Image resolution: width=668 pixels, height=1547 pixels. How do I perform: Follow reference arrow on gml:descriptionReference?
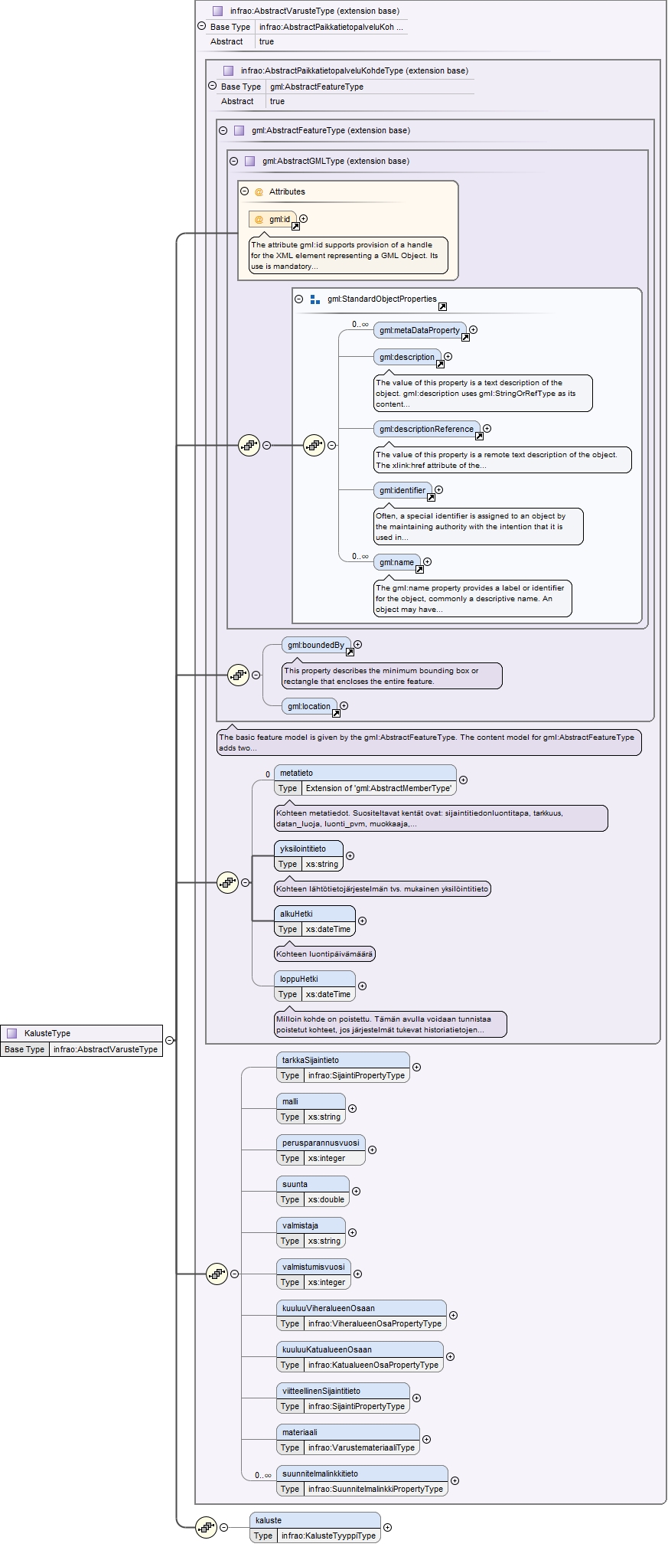[479, 436]
